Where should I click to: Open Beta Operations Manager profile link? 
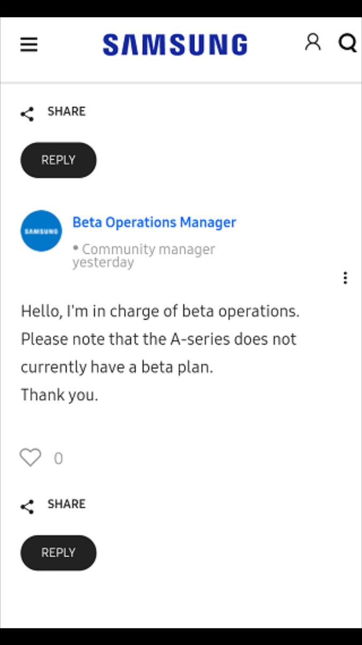[x=154, y=222]
